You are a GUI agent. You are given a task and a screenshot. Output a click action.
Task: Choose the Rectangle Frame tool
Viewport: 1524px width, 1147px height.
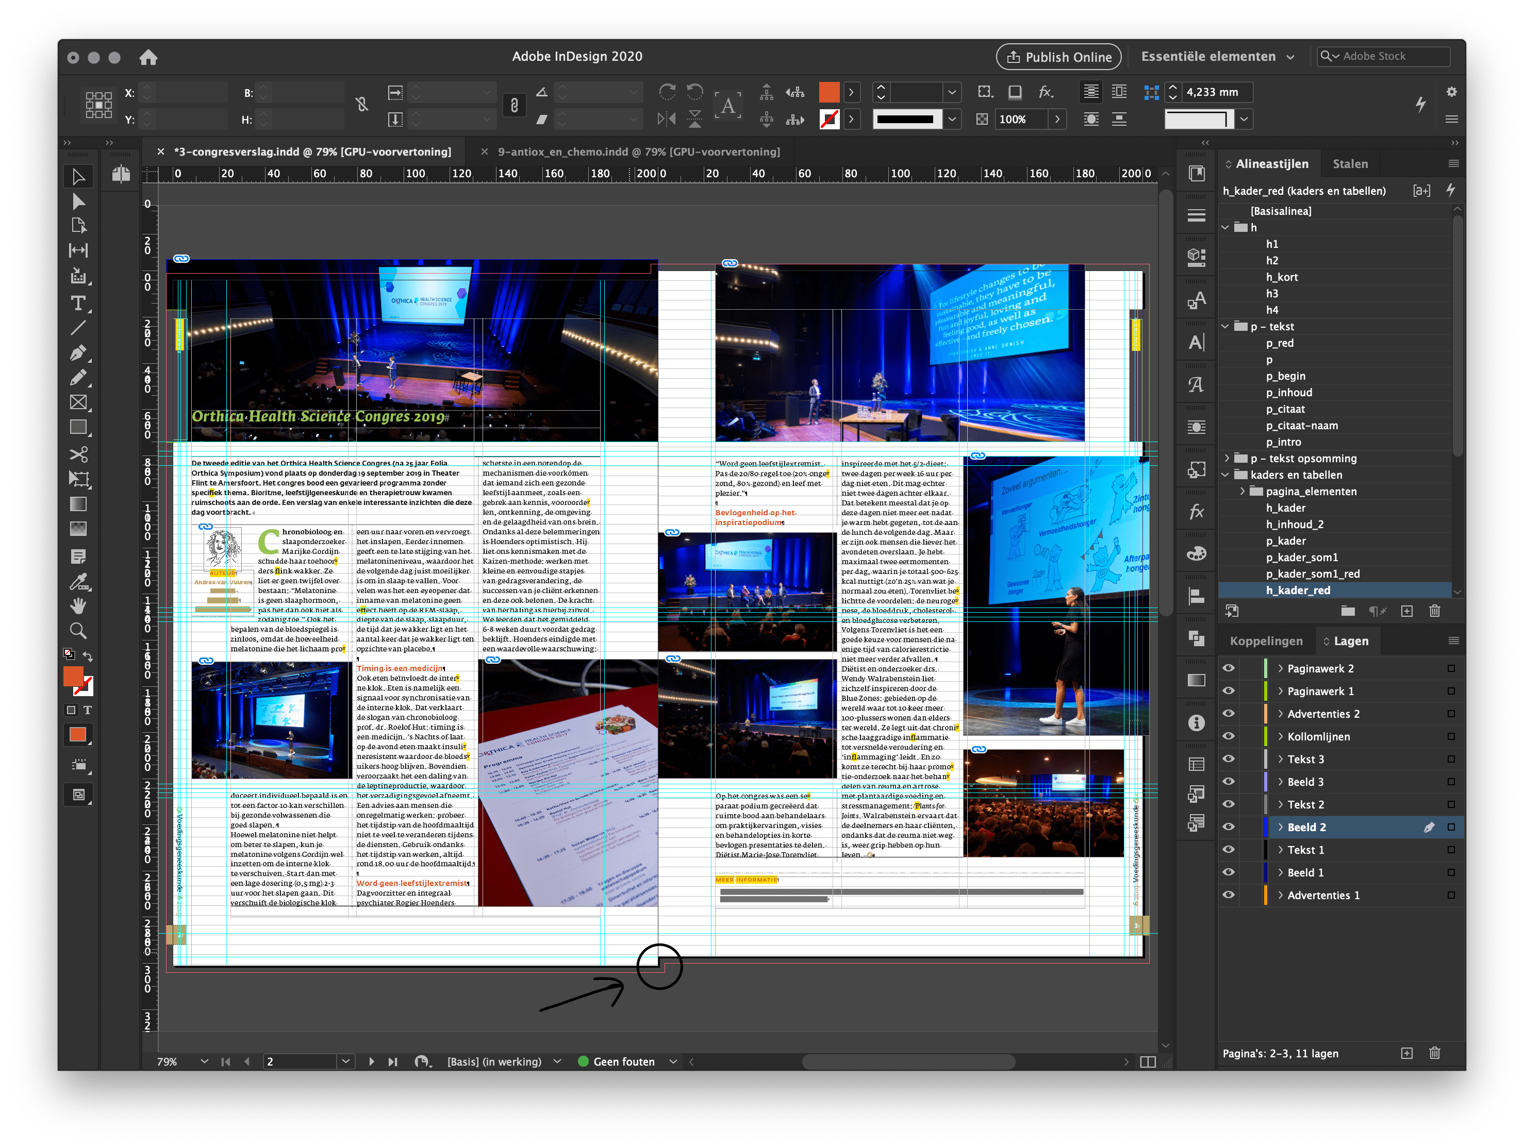78,403
